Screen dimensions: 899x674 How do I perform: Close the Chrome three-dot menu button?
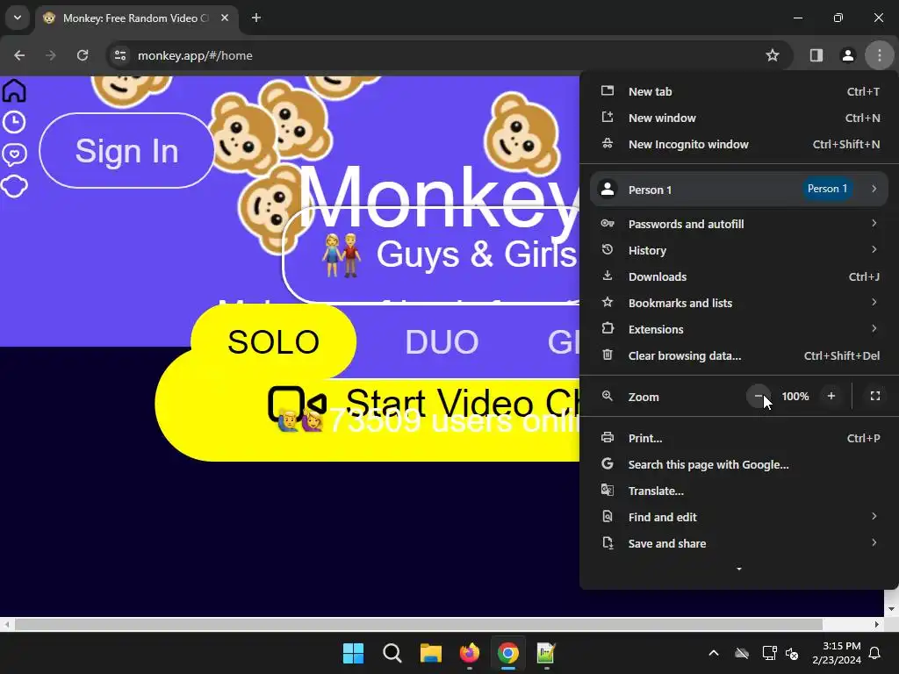pos(879,55)
